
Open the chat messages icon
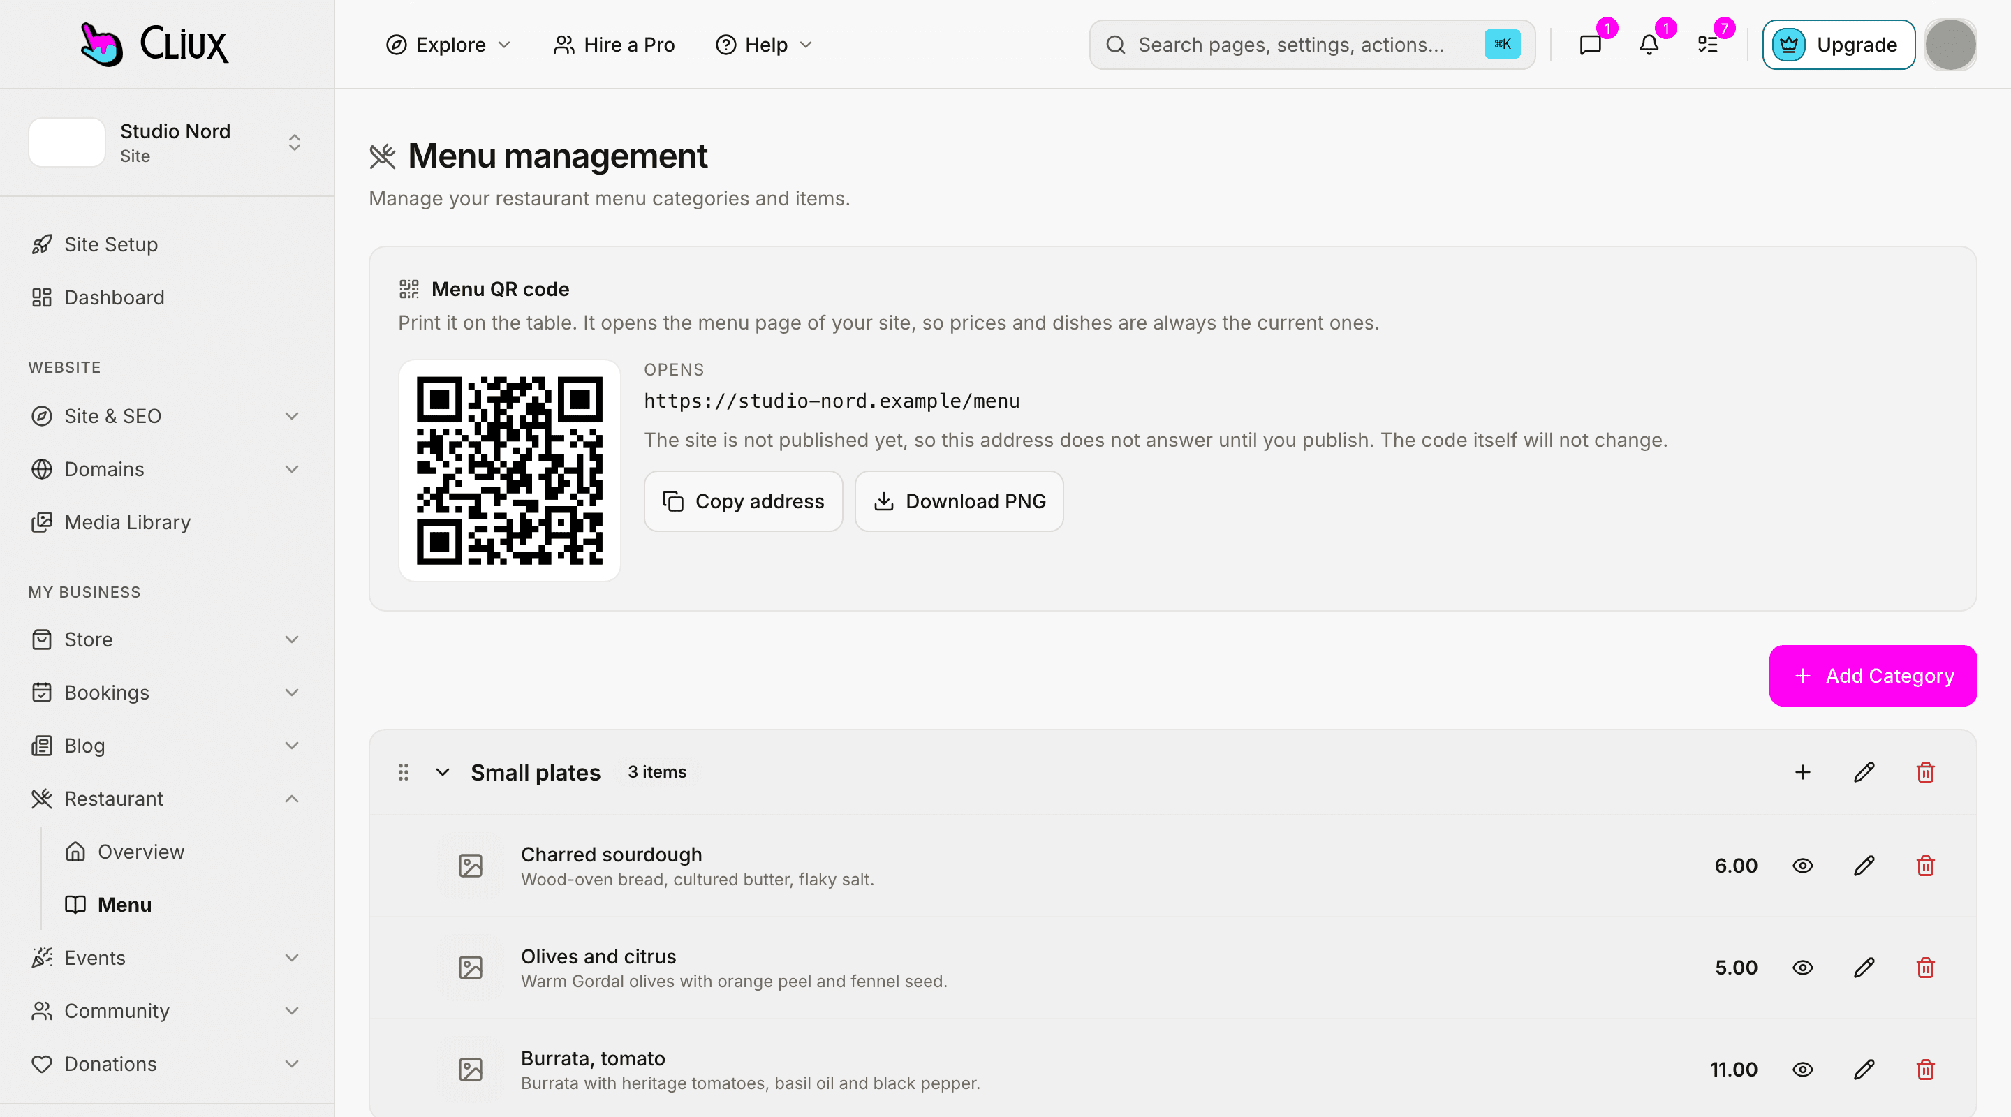(x=1590, y=45)
